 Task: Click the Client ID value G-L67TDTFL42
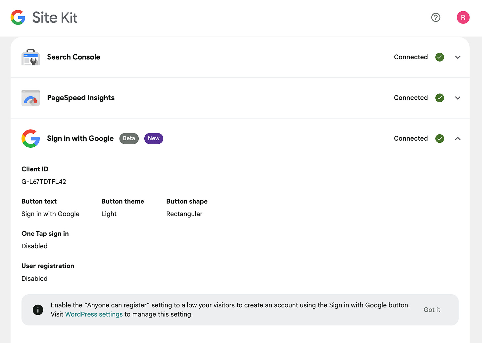(x=44, y=181)
